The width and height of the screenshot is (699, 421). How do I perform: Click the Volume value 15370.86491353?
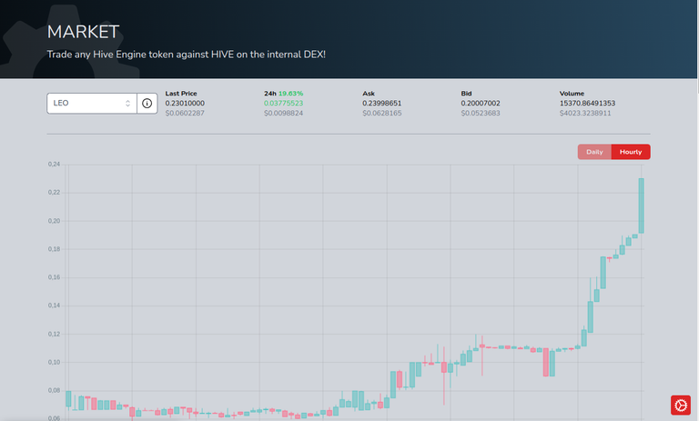[587, 103]
